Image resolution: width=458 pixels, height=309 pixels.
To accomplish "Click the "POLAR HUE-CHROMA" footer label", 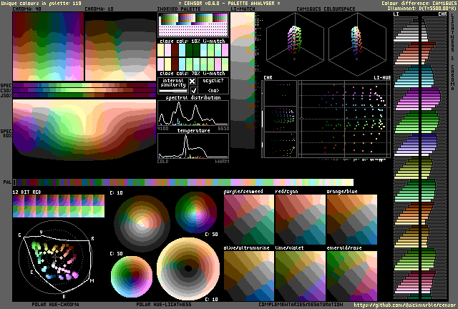I will pos(55,305).
